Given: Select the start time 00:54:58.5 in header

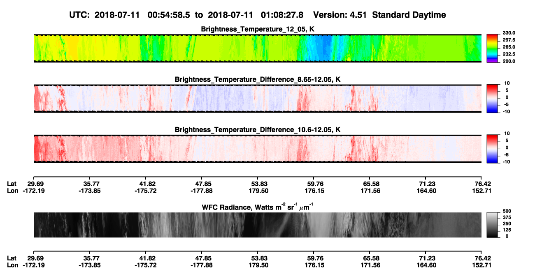Looking at the screenshot, I should (x=168, y=15).
